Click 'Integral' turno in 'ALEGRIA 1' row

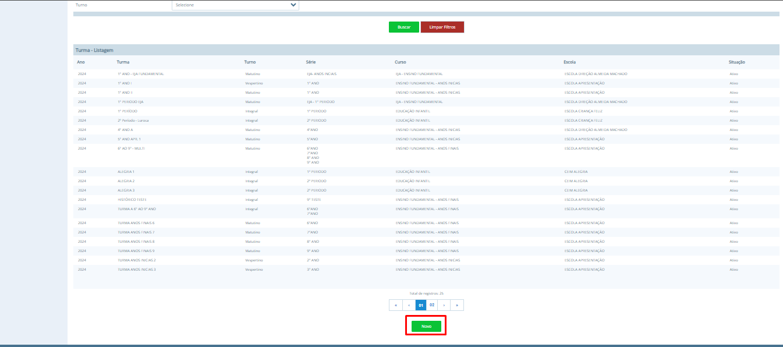coord(251,172)
